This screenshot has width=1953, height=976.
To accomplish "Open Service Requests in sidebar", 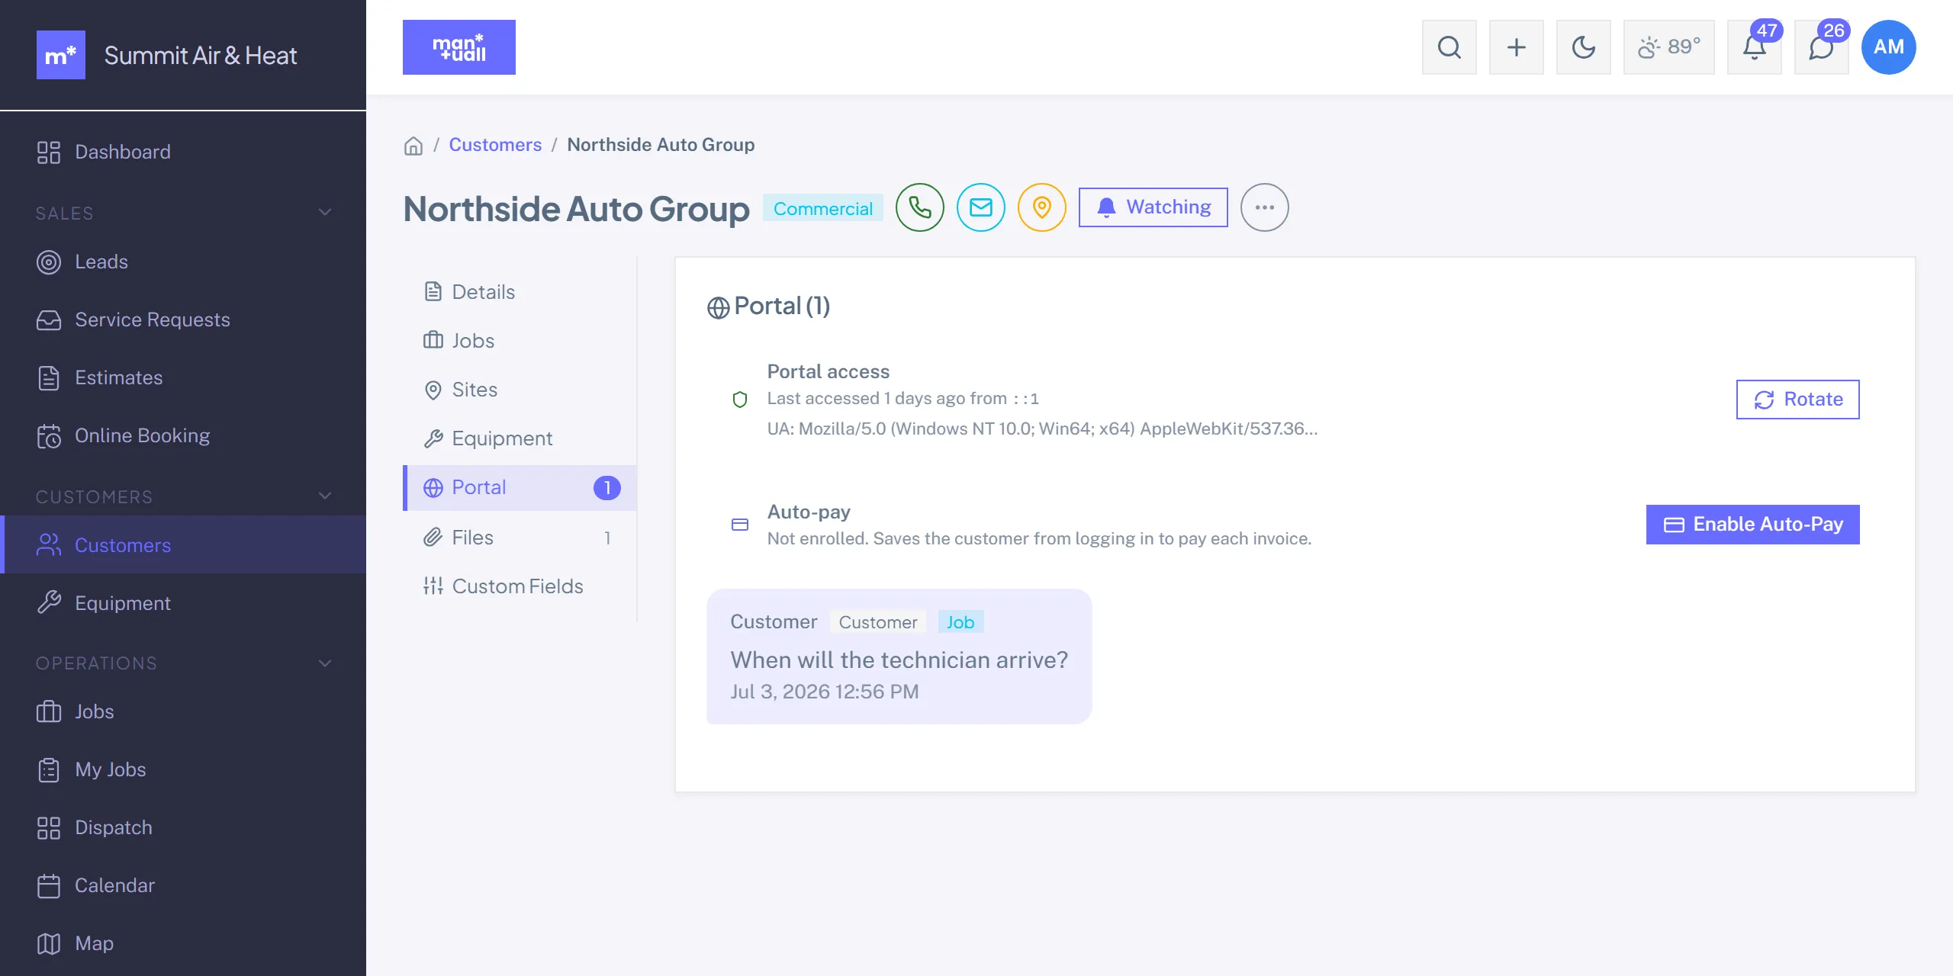I will (x=183, y=320).
